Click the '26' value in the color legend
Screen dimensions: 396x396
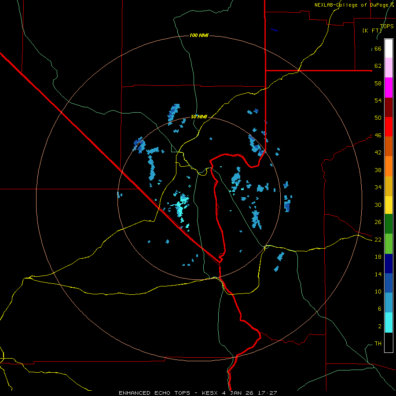(378, 222)
